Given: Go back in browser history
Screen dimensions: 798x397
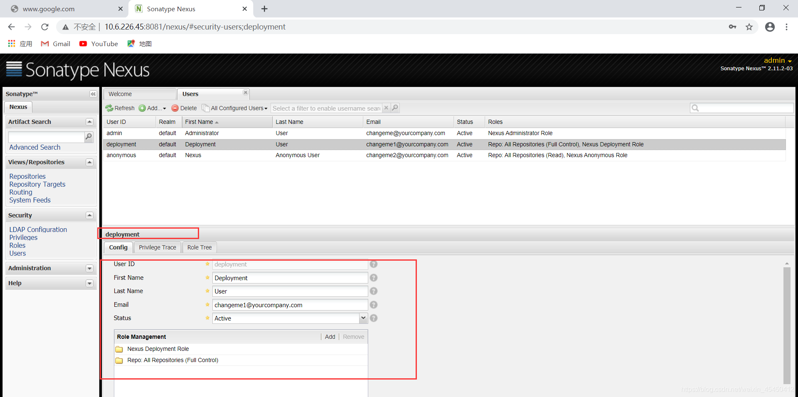Looking at the screenshot, I should pyautogui.click(x=11, y=27).
